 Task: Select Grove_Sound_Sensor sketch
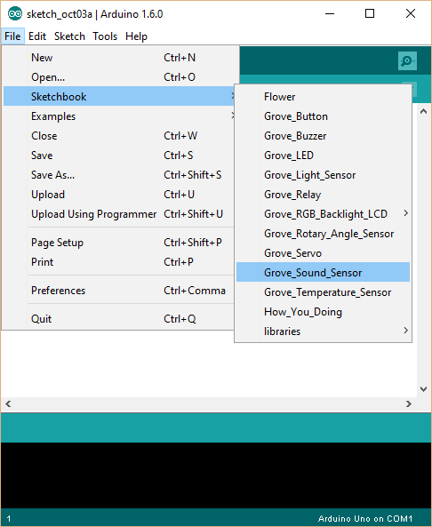click(x=323, y=272)
